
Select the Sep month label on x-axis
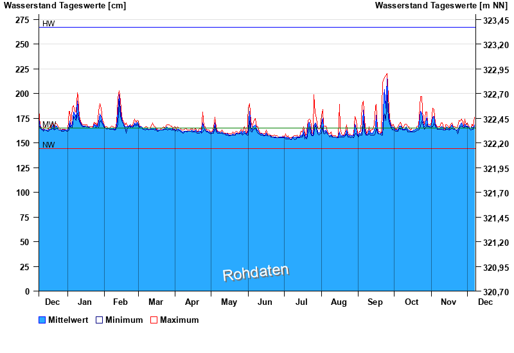pos(375,302)
